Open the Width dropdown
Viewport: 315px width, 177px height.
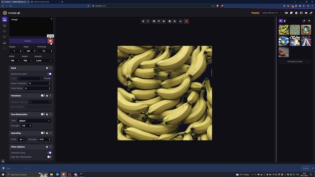click(15, 60)
